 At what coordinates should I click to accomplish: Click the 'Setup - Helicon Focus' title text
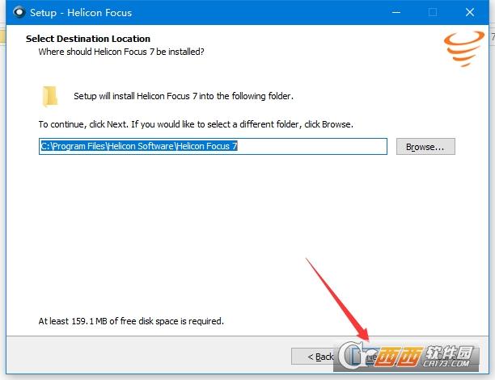click(x=80, y=13)
